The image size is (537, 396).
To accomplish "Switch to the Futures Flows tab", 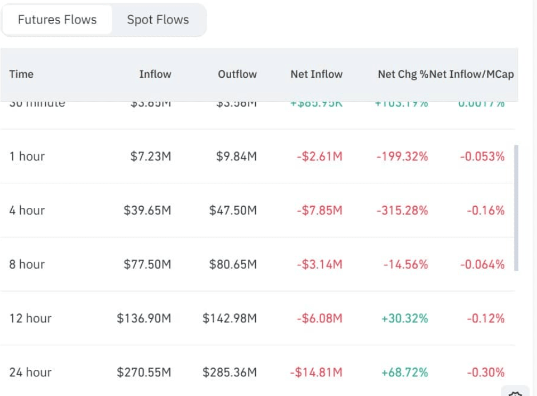I will [x=58, y=20].
